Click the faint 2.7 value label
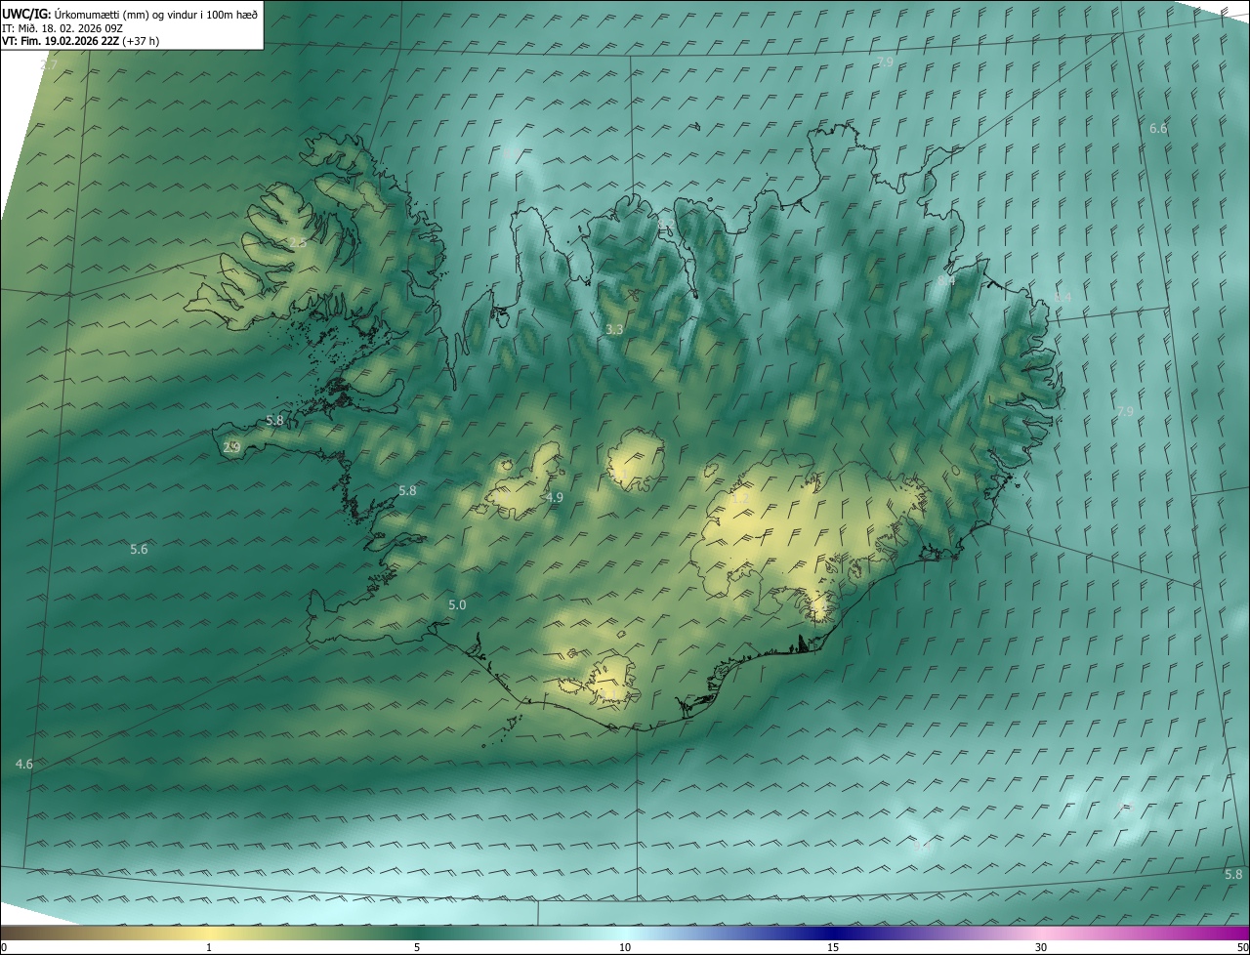The image size is (1250, 955). point(49,65)
